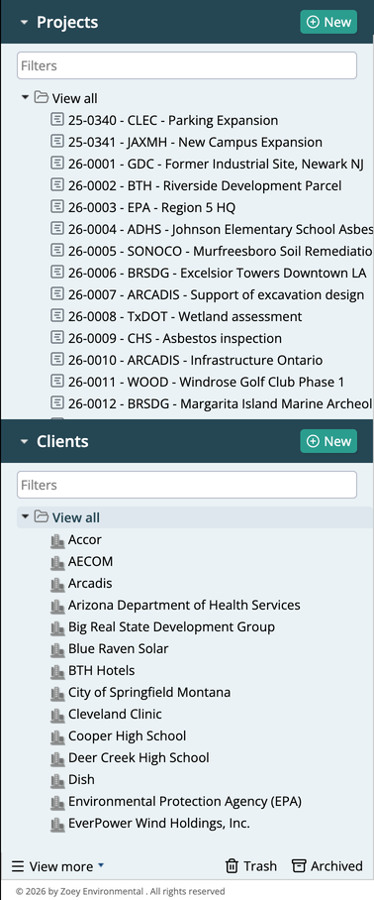Click building icon next to Cleveland Clinic
This screenshot has width=374, height=900.
pos(57,715)
